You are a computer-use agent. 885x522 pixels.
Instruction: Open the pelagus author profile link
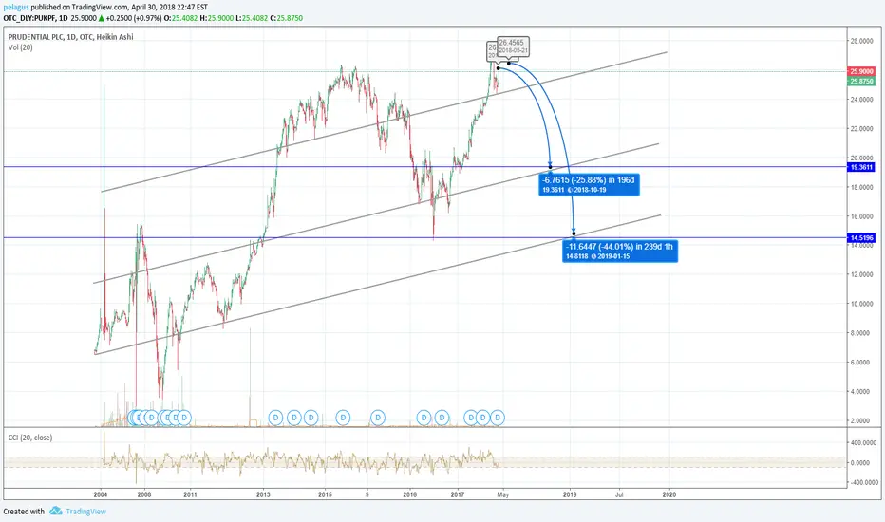16,8
